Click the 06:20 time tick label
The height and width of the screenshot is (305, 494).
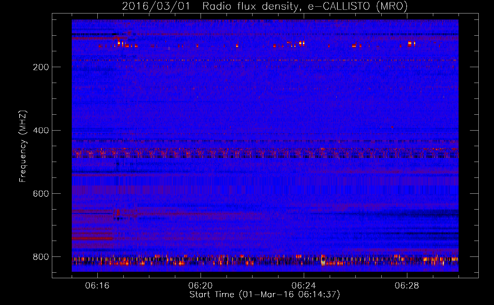(201, 286)
